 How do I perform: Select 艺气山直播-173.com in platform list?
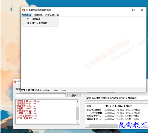[x=27, y=118]
